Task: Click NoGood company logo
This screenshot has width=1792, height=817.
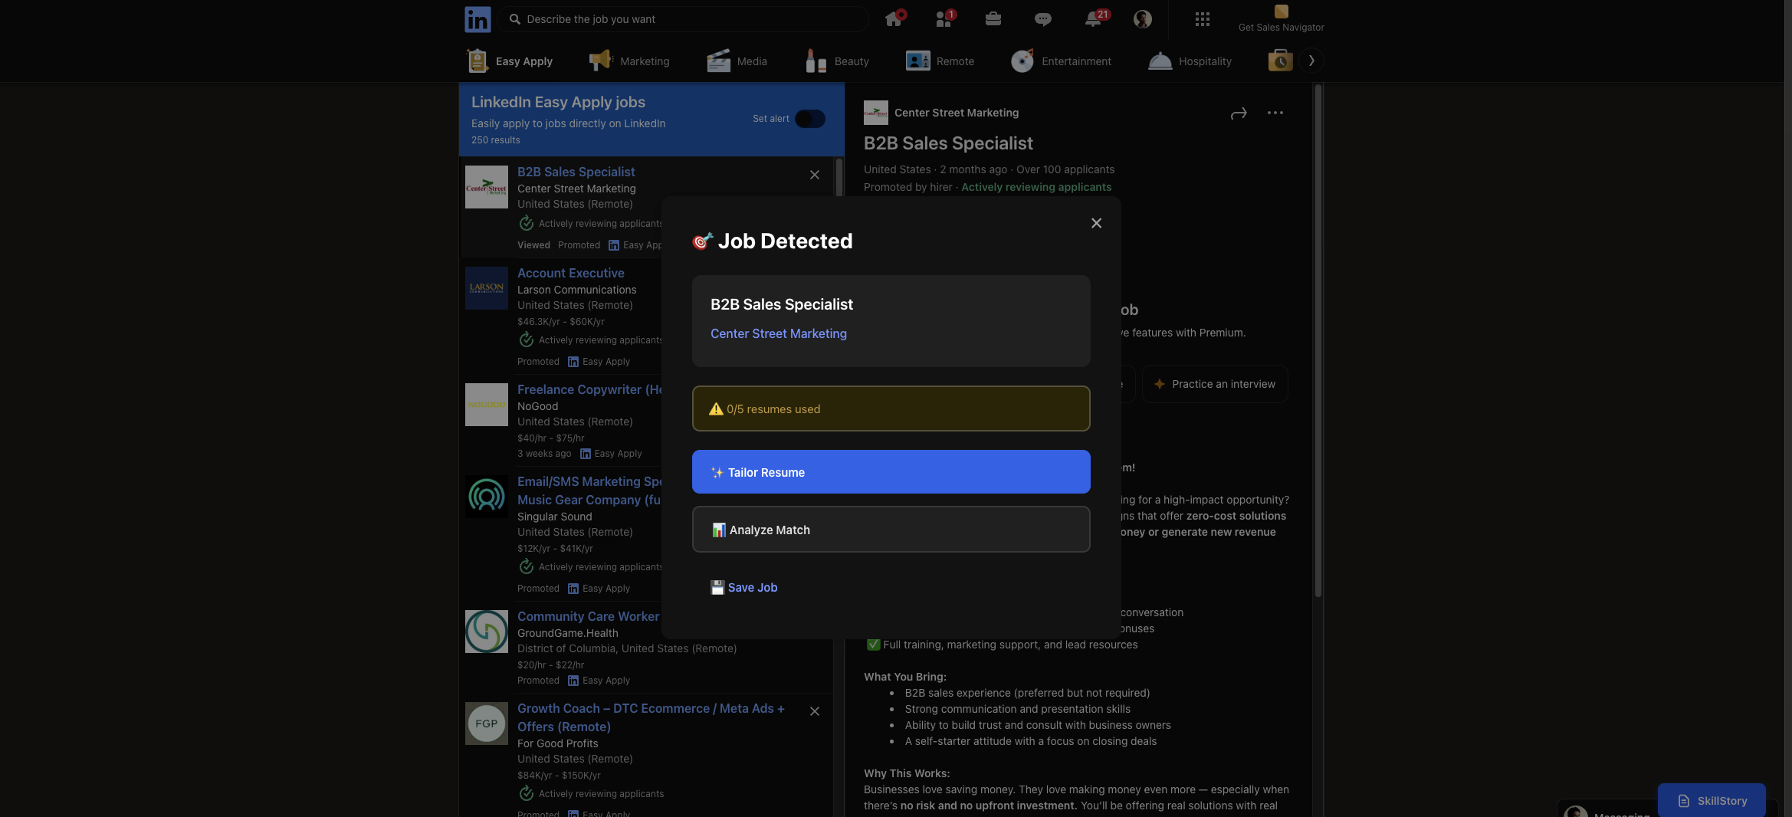Action: (487, 405)
